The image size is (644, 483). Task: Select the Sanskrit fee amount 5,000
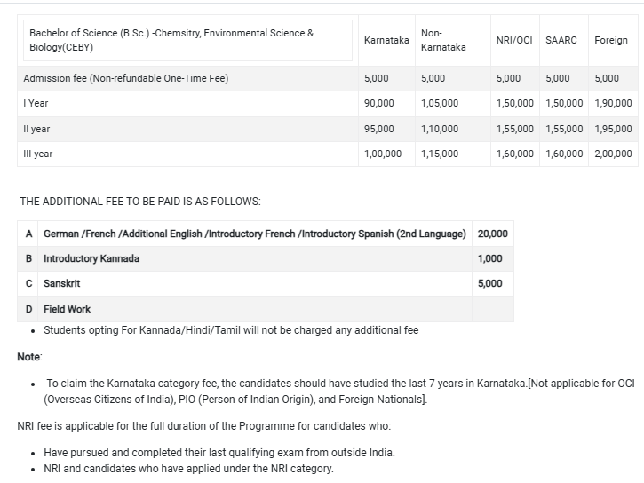[490, 283]
